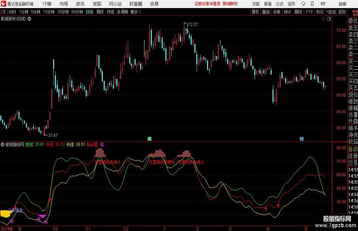Click the 注册 button in side panel
Image resolution: width=358 pixels, height=231 pixels.
(x=353, y=156)
